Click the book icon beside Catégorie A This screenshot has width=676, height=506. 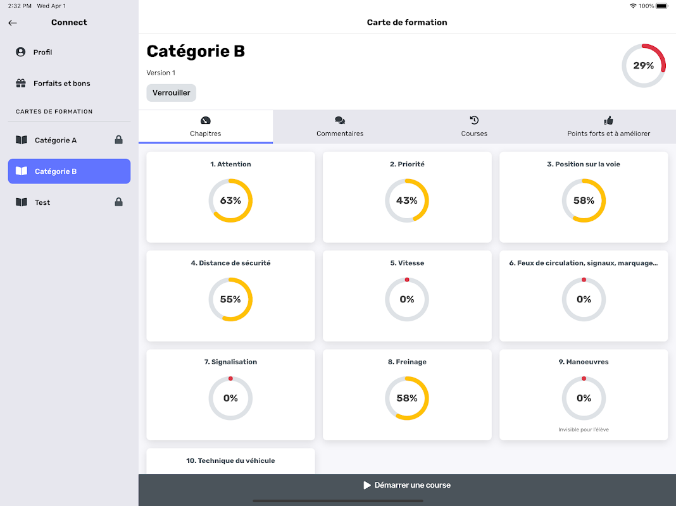22,140
